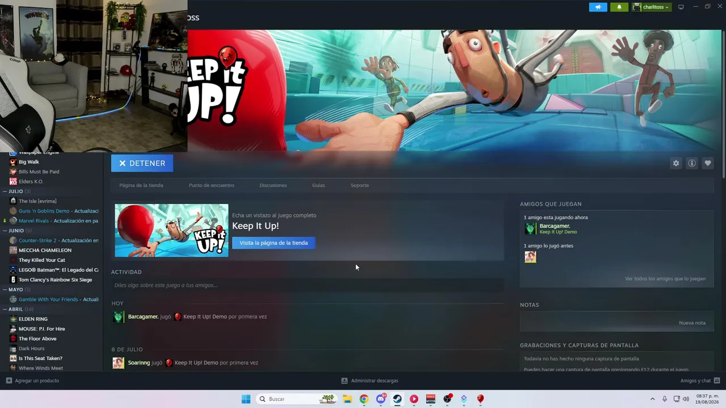Create a Nueva nota
This screenshot has width=726, height=408.
(x=692, y=323)
